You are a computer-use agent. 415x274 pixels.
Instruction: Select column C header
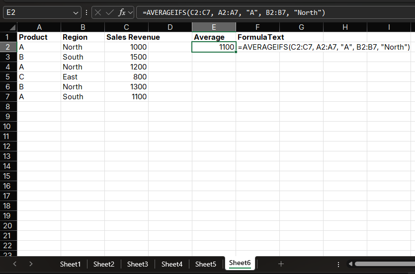click(127, 27)
